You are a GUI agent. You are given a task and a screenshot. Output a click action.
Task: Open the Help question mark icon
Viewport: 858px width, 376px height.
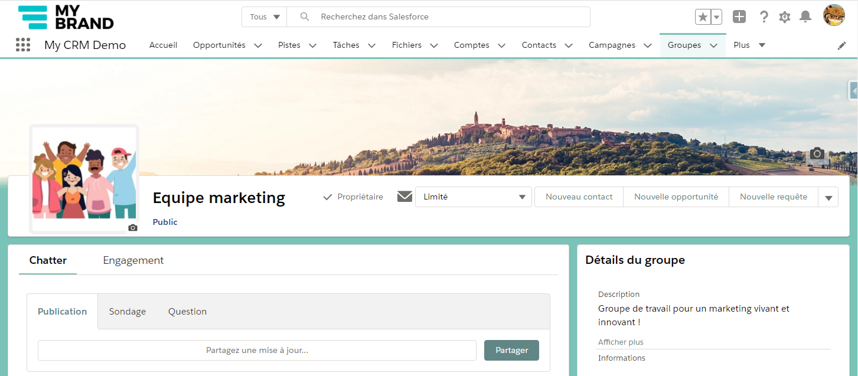point(764,17)
